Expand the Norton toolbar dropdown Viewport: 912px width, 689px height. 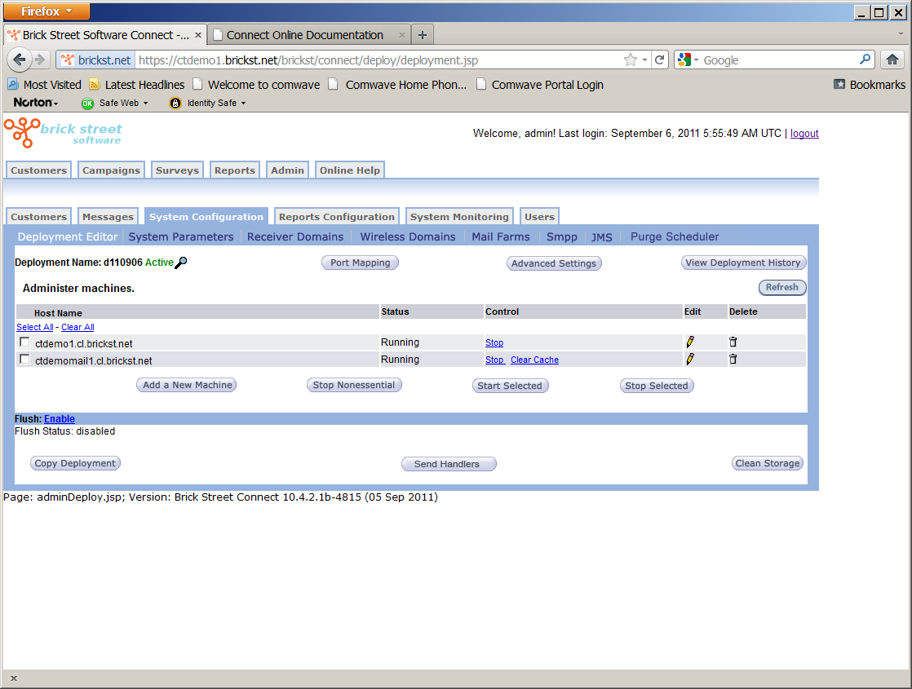click(36, 103)
